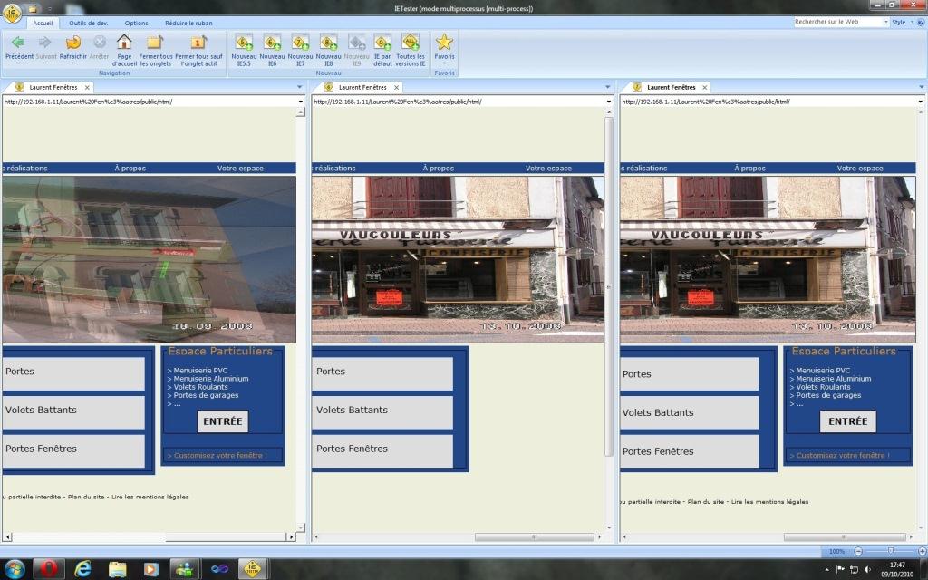
Task: Open Windows Explorer folder in taskbar
Action: (x=117, y=569)
